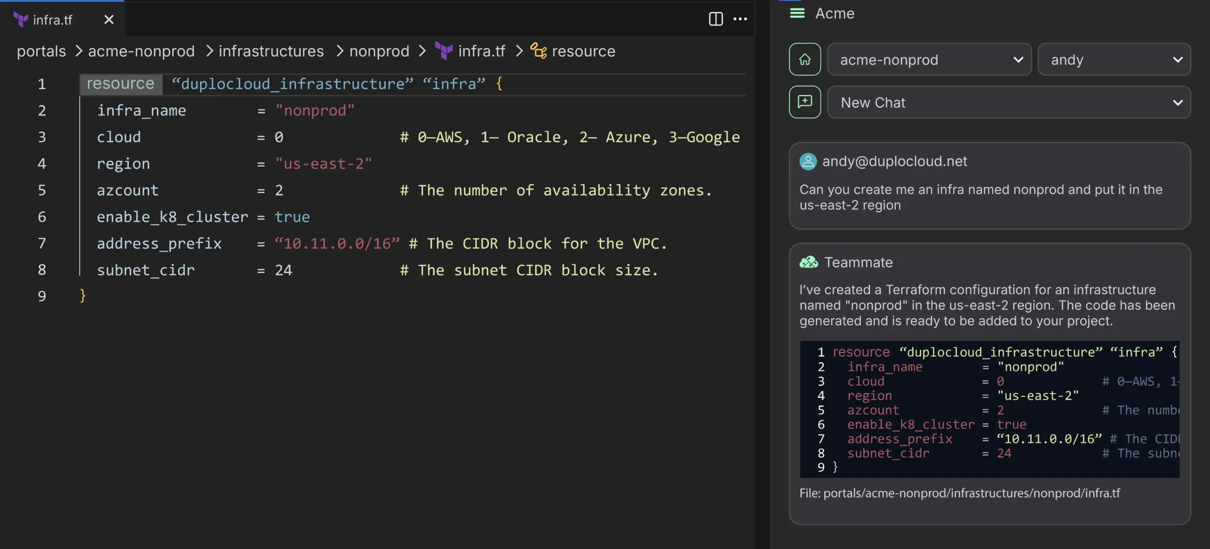The width and height of the screenshot is (1210, 549).
Task: Click the true value on line 6
Action: pyautogui.click(x=292, y=217)
